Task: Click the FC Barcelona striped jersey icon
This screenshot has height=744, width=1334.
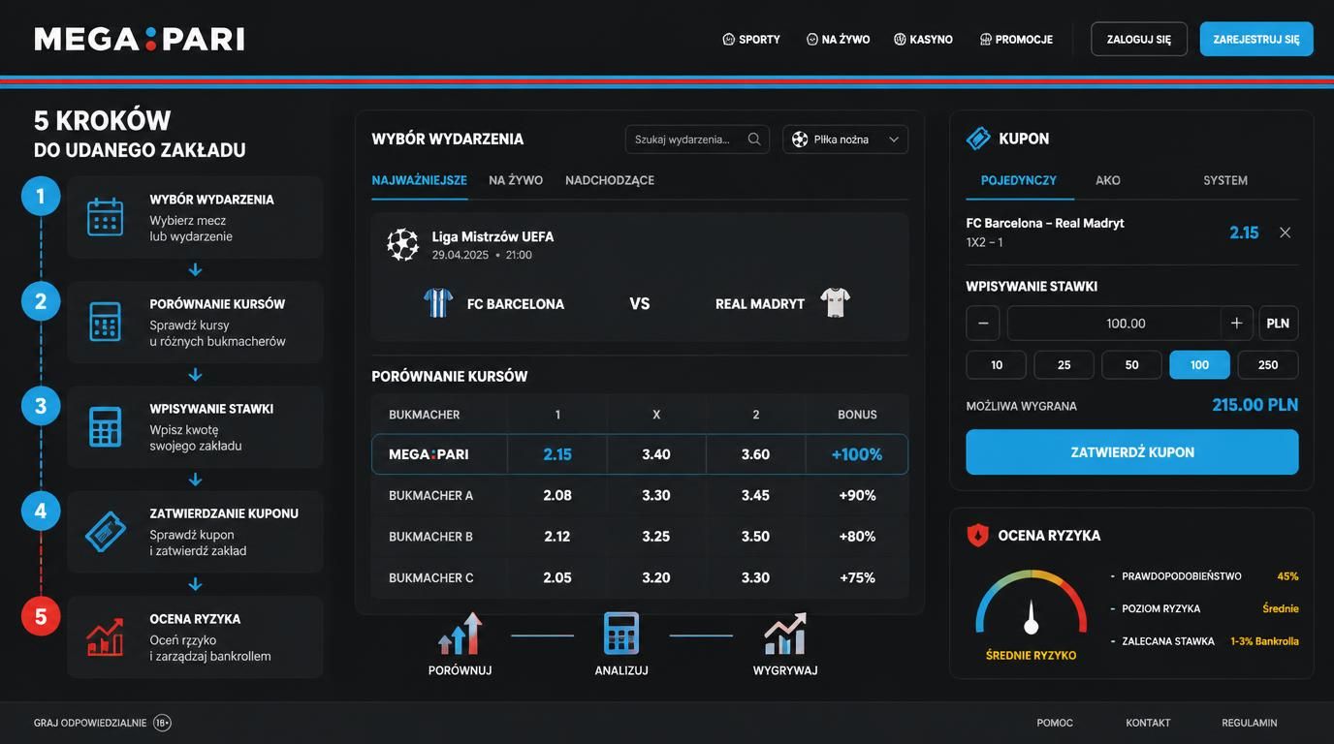Action: pos(438,303)
